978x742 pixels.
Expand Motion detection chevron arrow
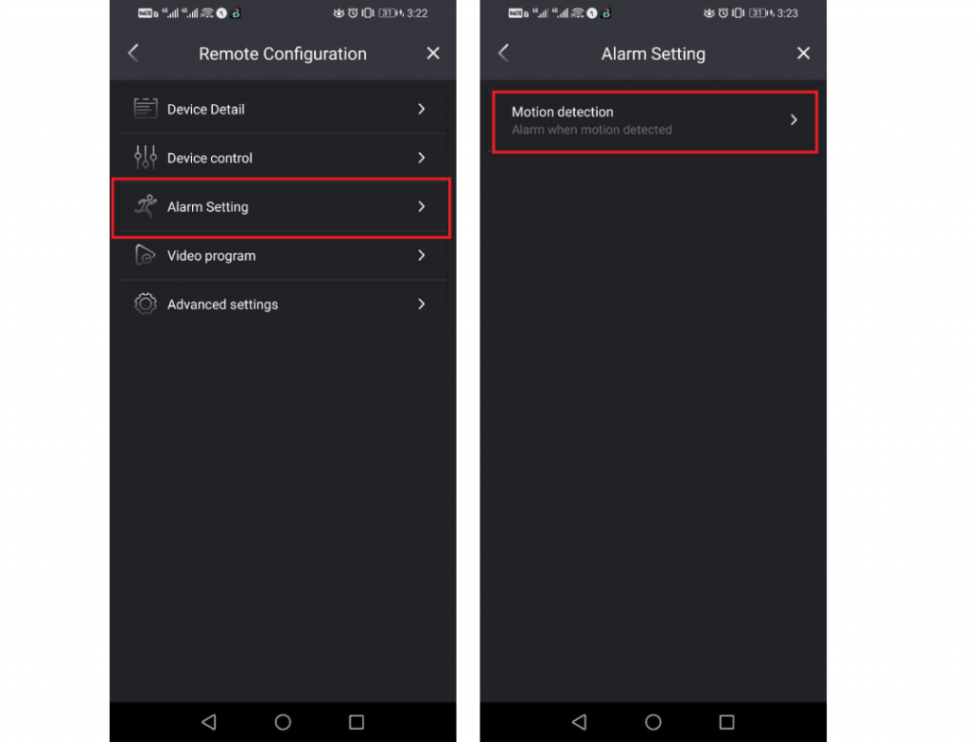pyautogui.click(x=794, y=119)
